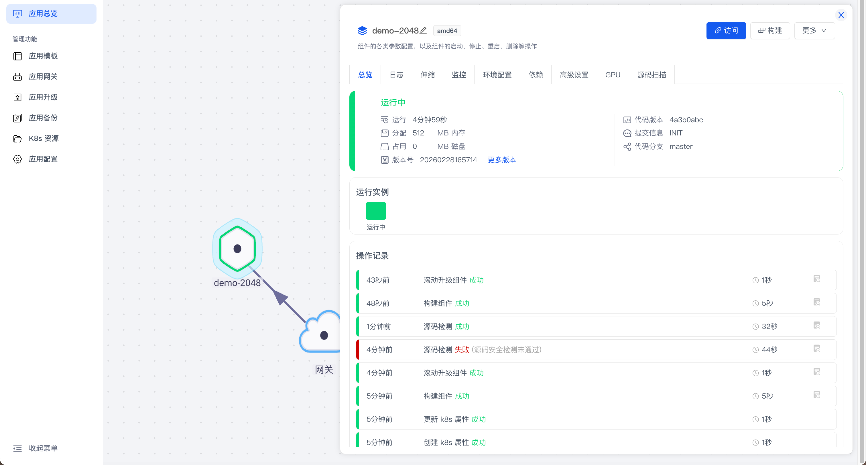Open log detail icon for failed 源码检测 record

816,349
